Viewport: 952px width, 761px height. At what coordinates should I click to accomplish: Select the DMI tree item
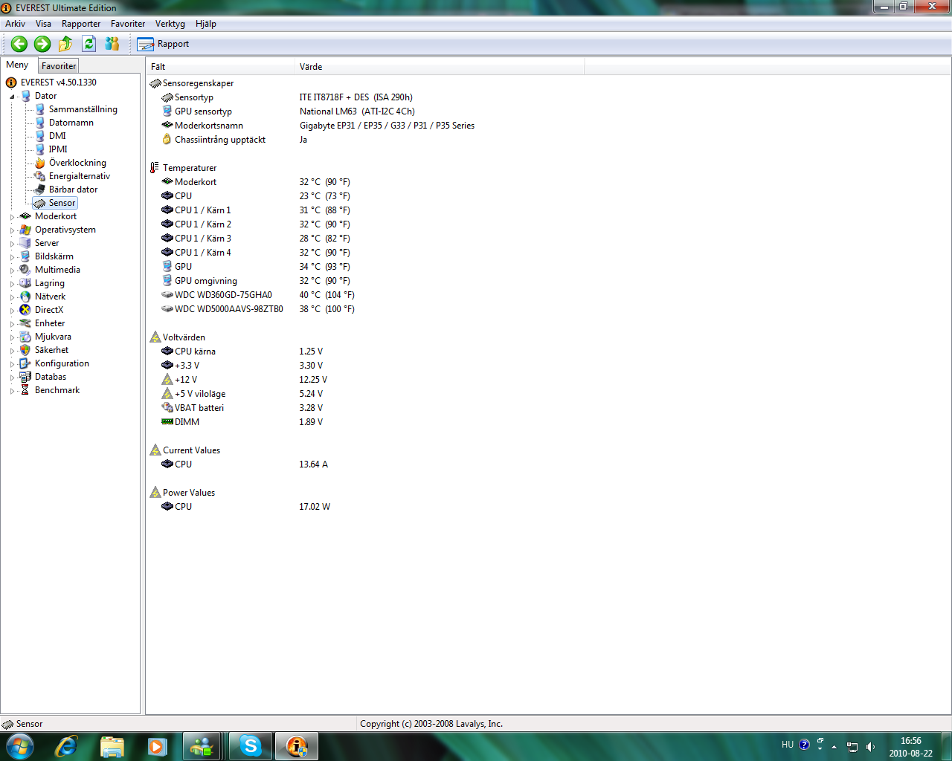(57, 136)
